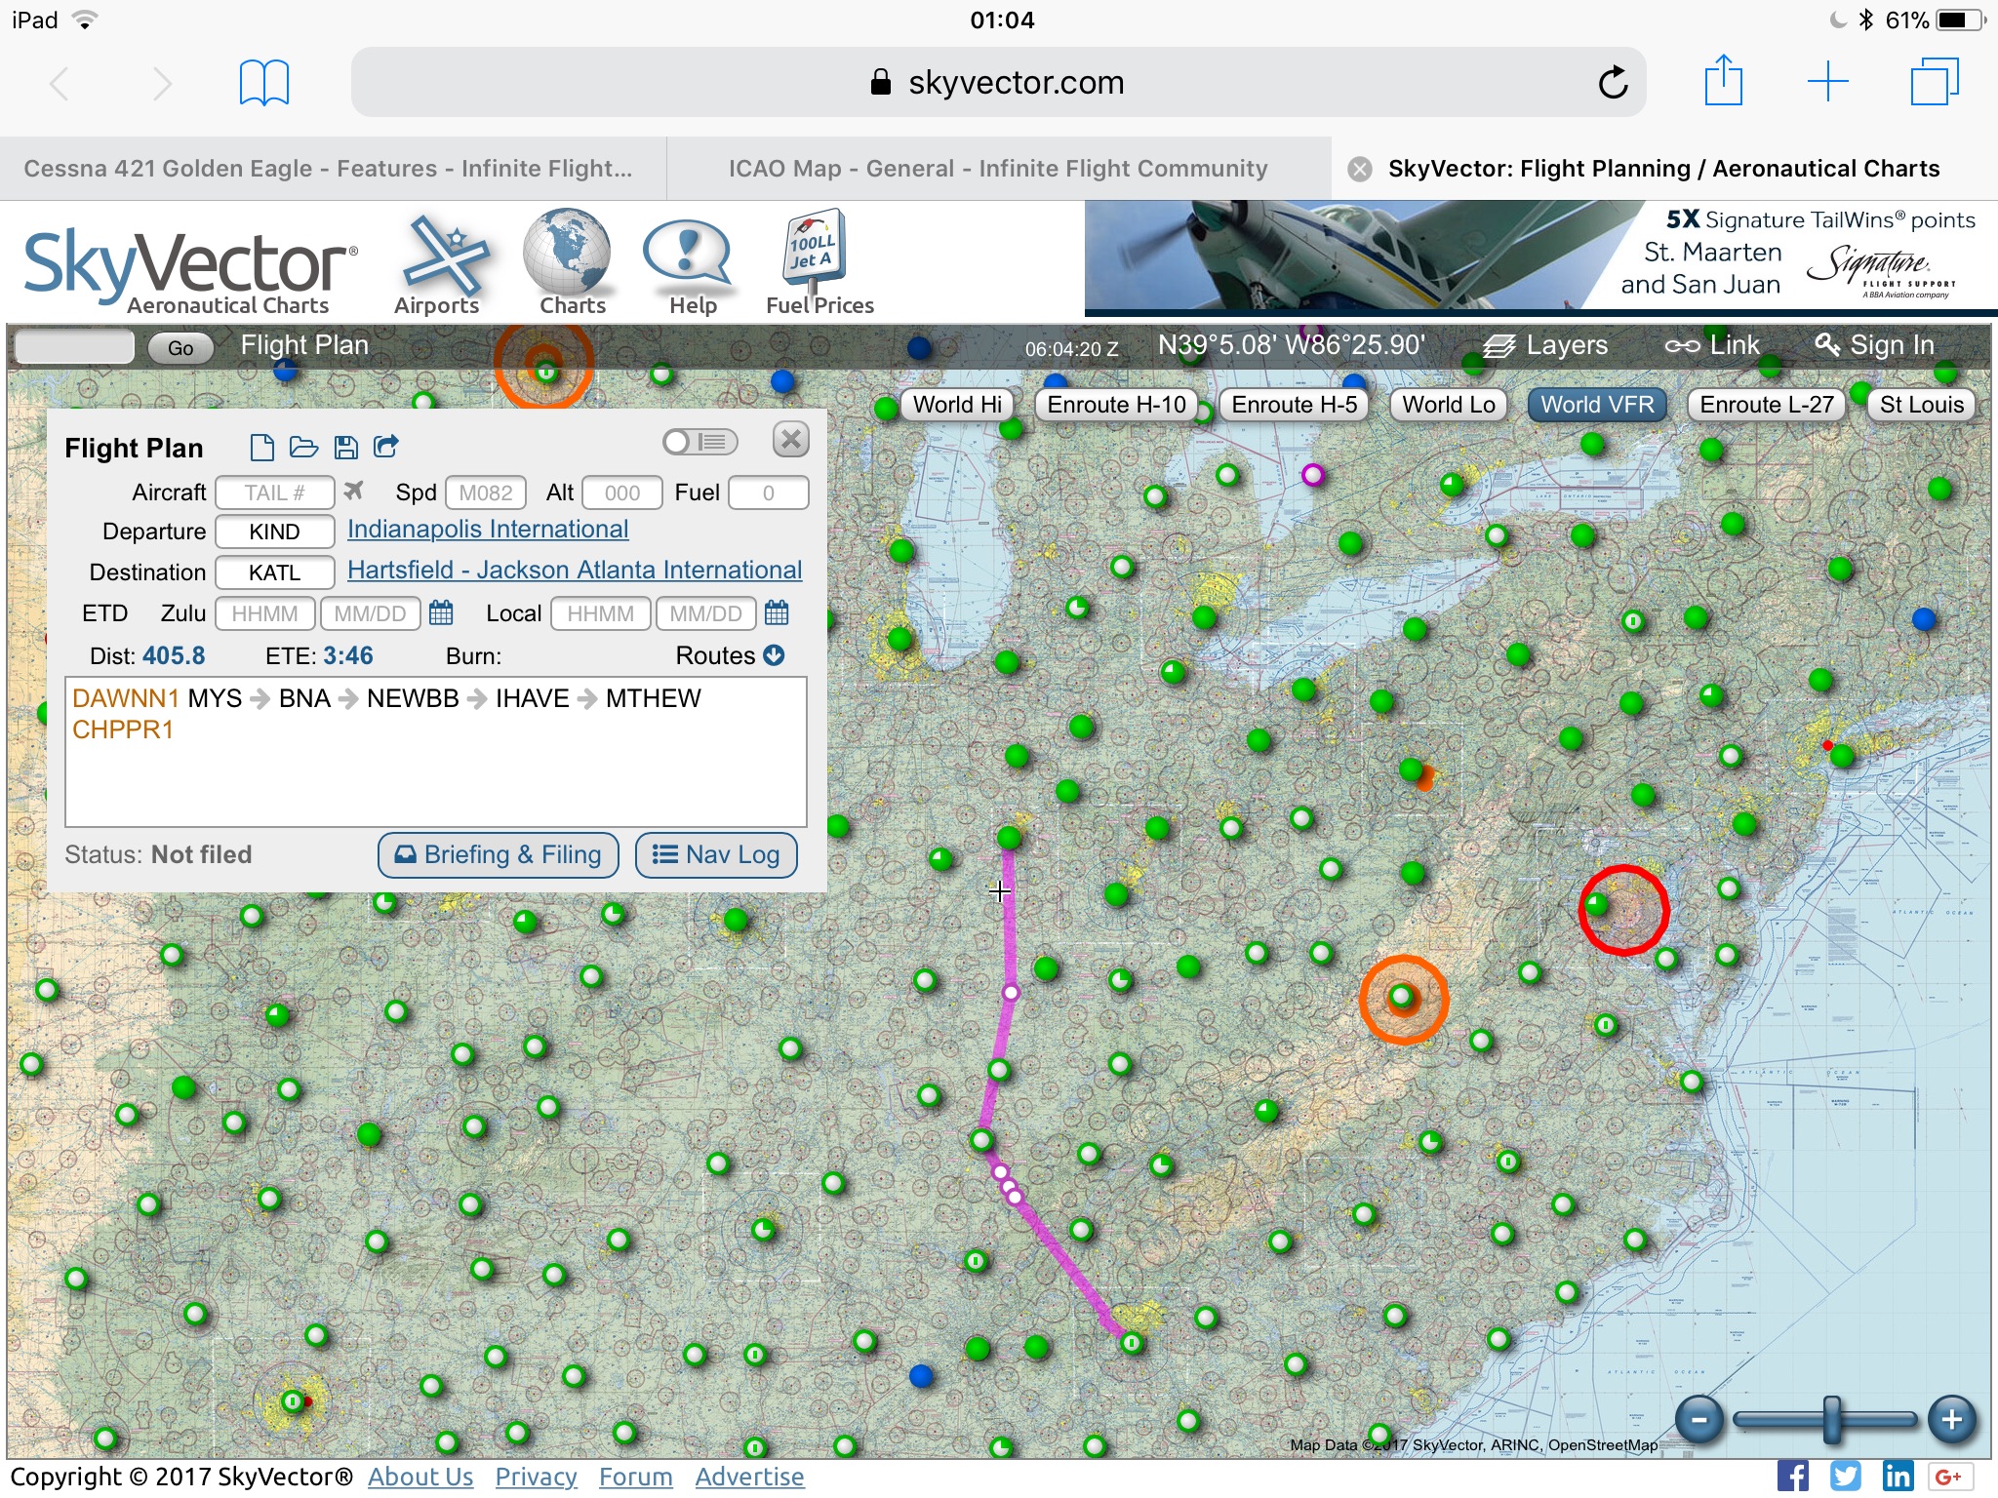Open Zulu ETD calendar picker icon
The width and height of the screenshot is (1998, 1498).
(441, 612)
